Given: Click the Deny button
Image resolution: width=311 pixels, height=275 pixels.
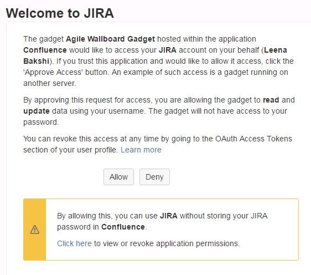Looking at the screenshot, I should pyautogui.click(x=154, y=177).
